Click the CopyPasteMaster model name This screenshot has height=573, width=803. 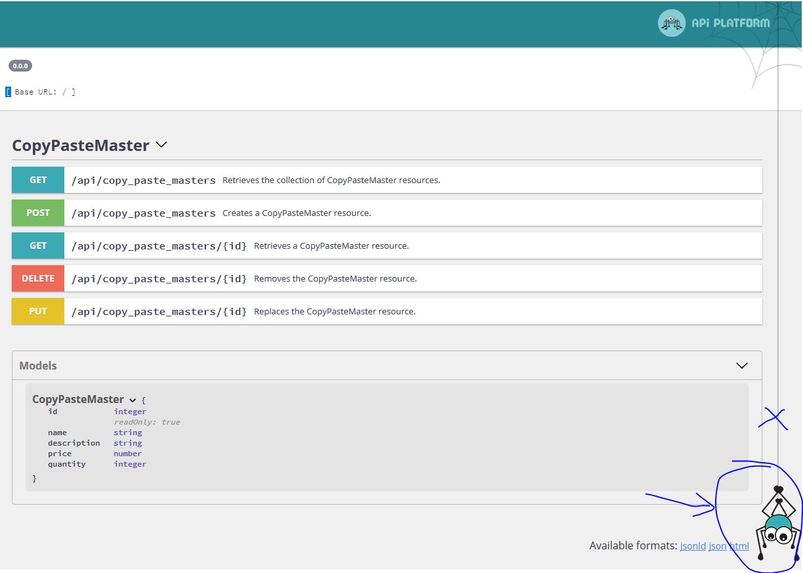coord(78,399)
